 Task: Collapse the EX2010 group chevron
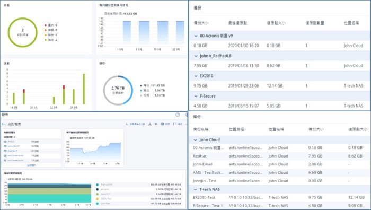[196, 76]
